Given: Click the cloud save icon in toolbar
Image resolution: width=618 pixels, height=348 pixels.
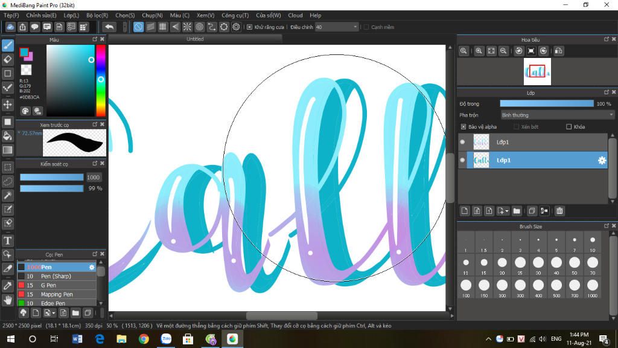Looking at the screenshot, I should pos(10,27).
